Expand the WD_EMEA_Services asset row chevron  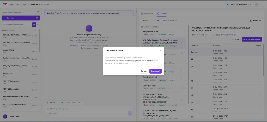[182, 43]
